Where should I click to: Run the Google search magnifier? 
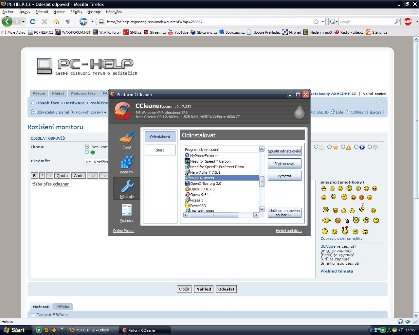pos(397,22)
